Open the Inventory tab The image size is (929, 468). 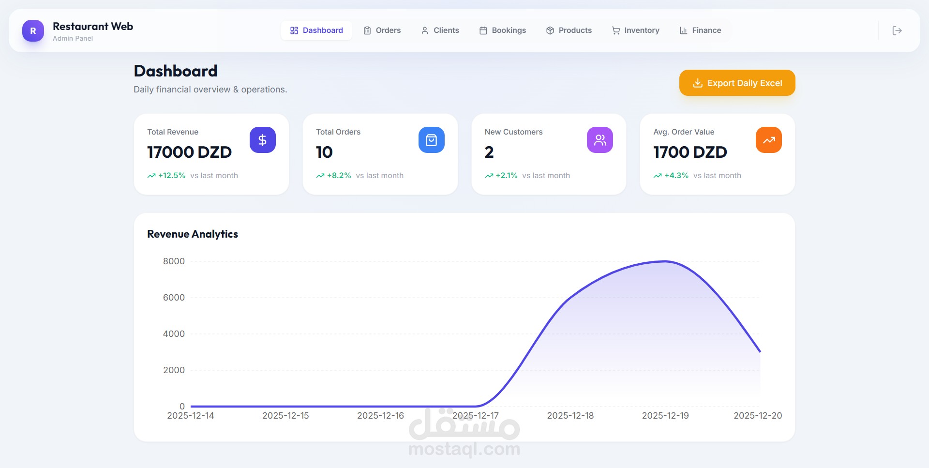tap(635, 30)
